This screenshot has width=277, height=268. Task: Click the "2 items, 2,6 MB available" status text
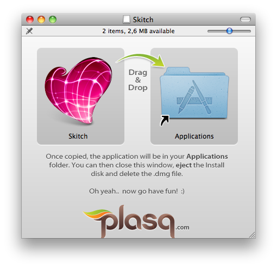coord(138,31)
